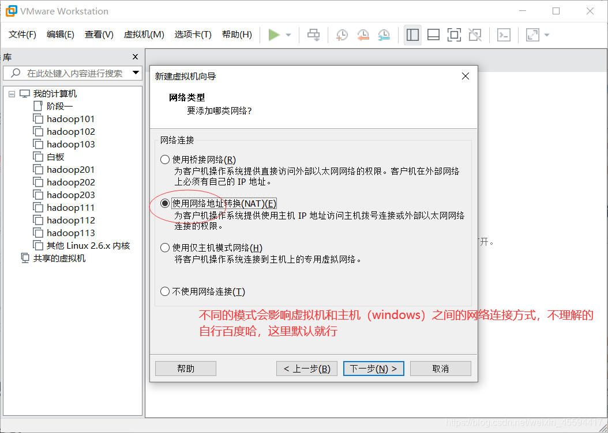The height and width of the screenshot is (433, 608).
Task: Select the 共享的虚拟机 tree item
Action: click(x=59, y=258)
